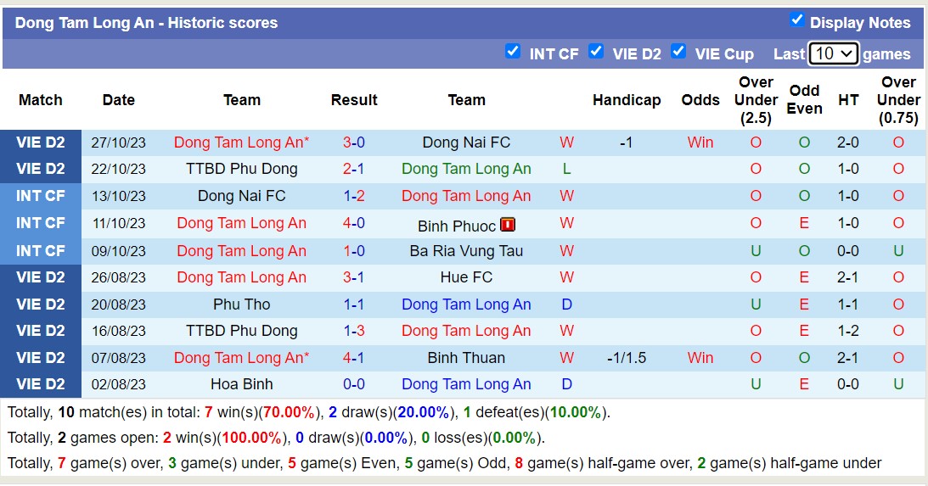
Task: Open the Ba Ria Vung Tau team link
Action: point(466,251)
